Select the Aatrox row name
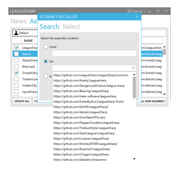Screen dimensions: 182x169 27,54
